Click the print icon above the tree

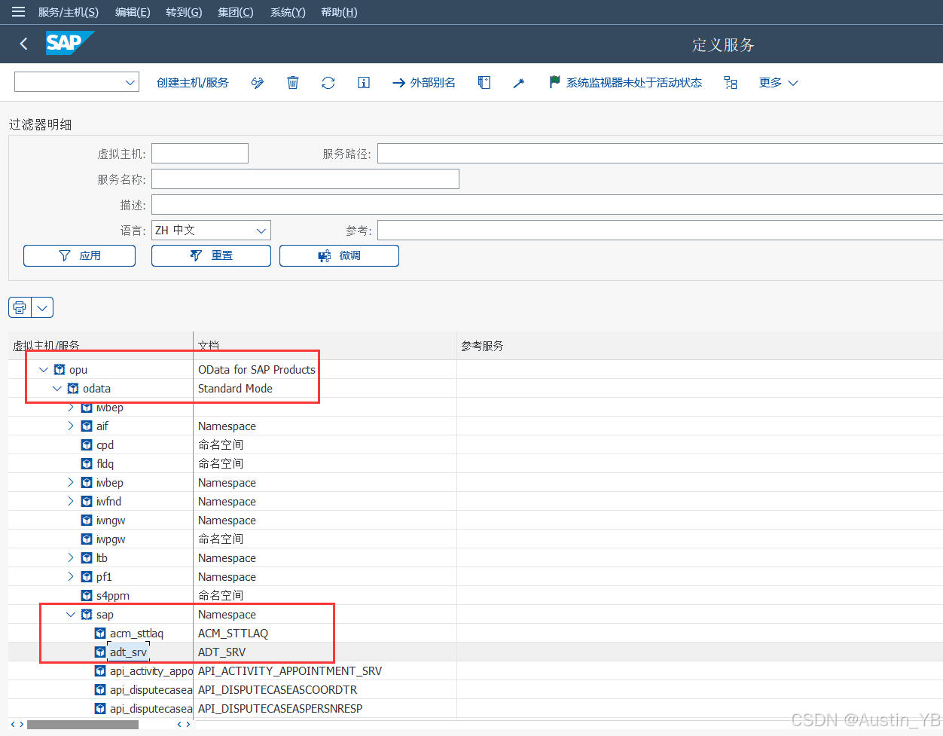pyautogui.click(x=20, y=307)
